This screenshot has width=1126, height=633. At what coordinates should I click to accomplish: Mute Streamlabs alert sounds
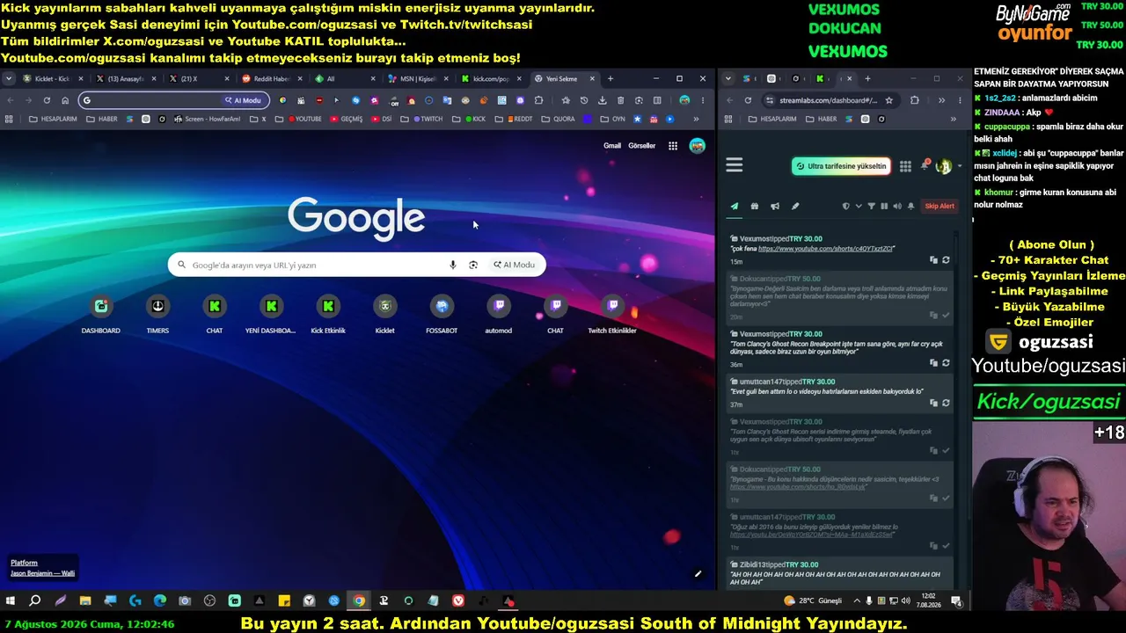coord(897,207)
